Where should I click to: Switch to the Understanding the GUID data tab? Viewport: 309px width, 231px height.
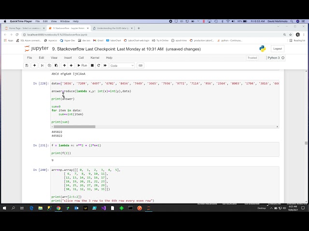(112, 28)
